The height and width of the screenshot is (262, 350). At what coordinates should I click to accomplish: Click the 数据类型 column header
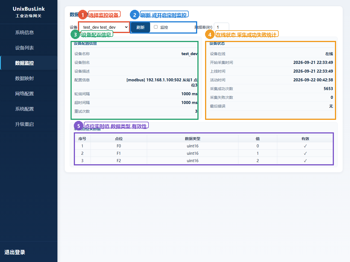[192, 139]
